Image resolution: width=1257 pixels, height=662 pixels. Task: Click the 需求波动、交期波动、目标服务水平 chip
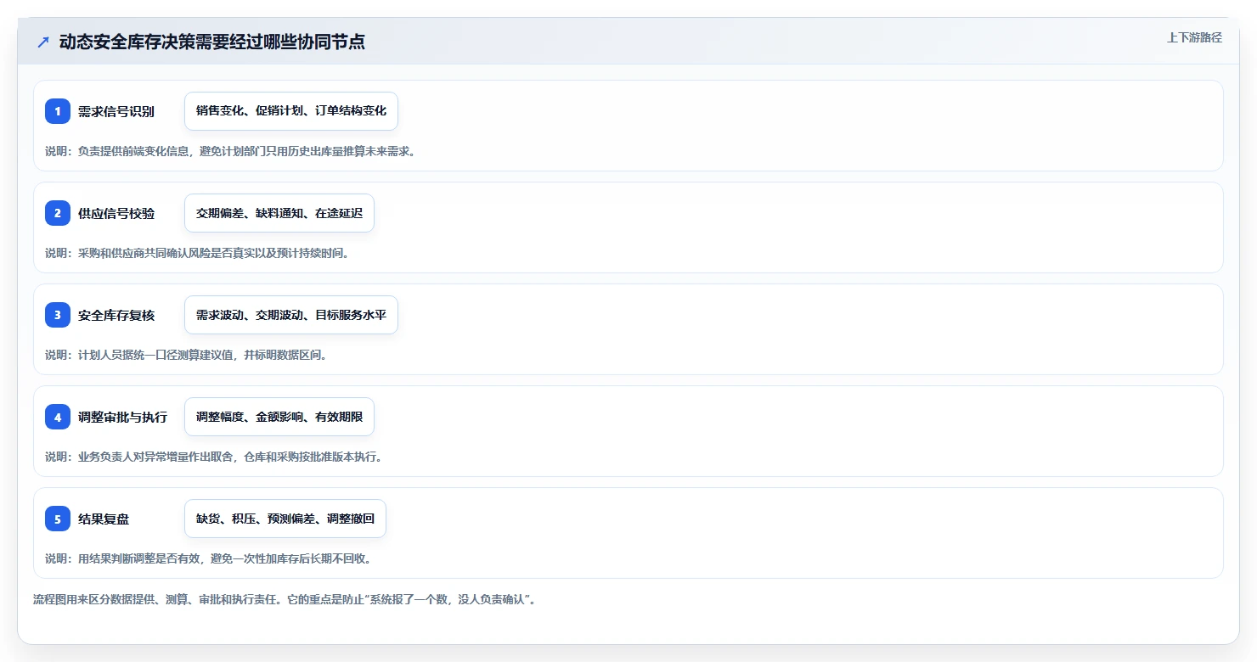[x=291, y=315]
